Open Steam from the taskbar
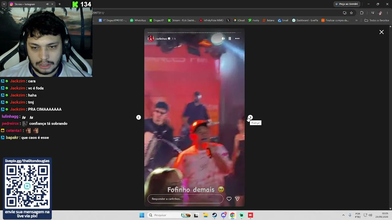This screenshot has width=392, height=220. pos(214,215)
